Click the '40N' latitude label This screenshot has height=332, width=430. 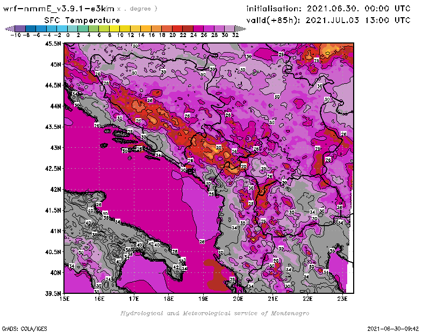click(55, 272)
